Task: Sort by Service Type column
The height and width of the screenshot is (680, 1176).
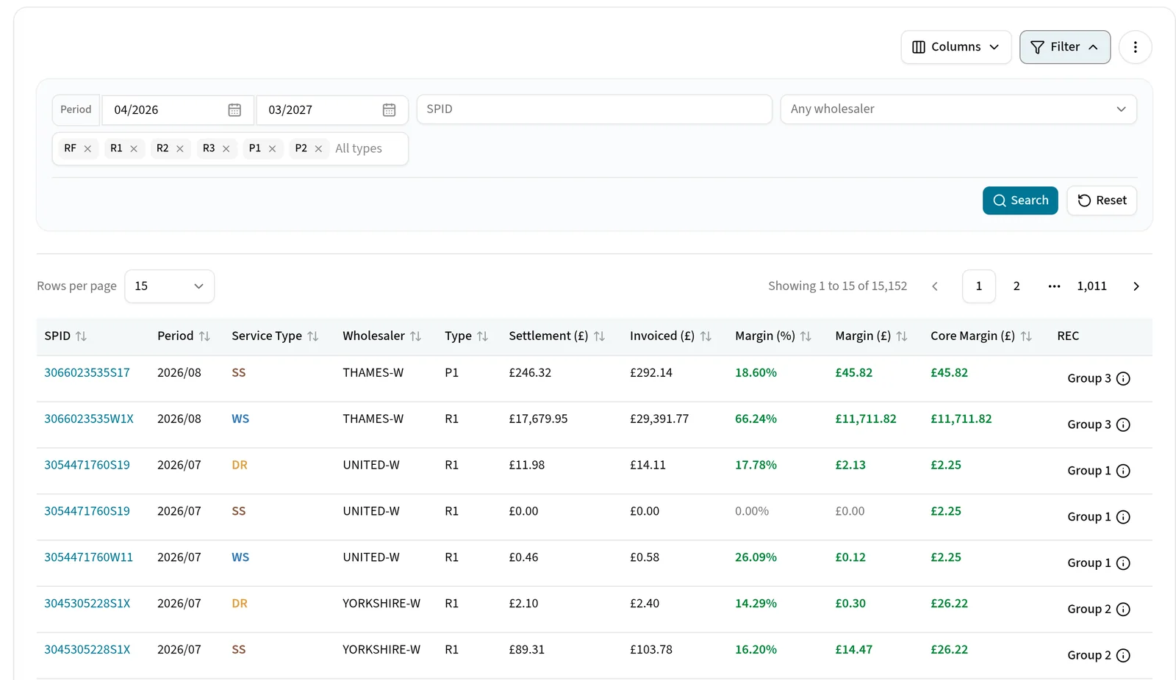Action: pos(312,336)
